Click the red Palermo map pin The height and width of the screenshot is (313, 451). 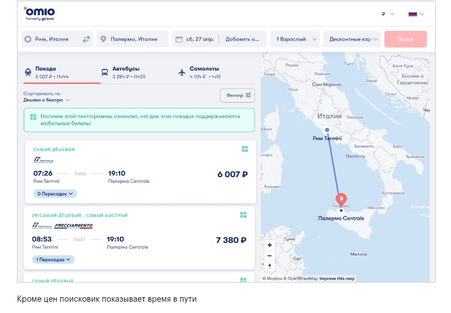click(341, 200)
